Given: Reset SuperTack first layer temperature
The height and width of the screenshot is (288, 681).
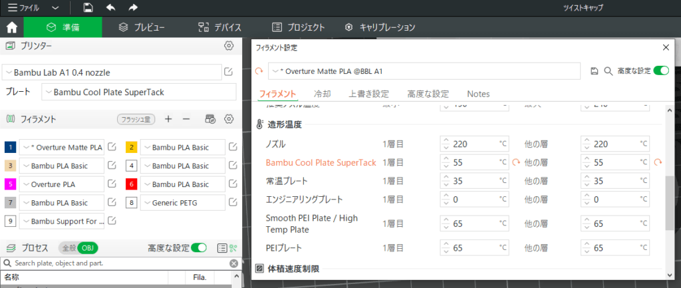Looking at the screenshot, I should pos(516,162).
